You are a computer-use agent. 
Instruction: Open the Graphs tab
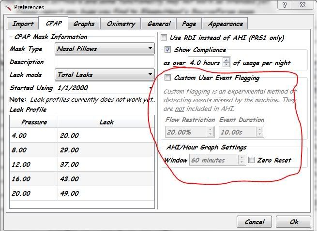tap(84, 24)
